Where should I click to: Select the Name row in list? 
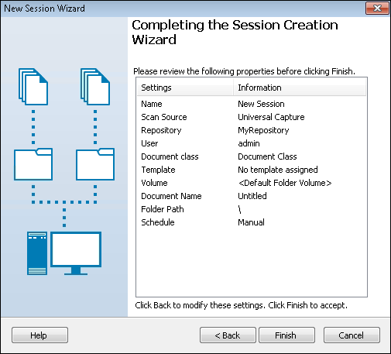pyautogui.click(x=252, y=104)
